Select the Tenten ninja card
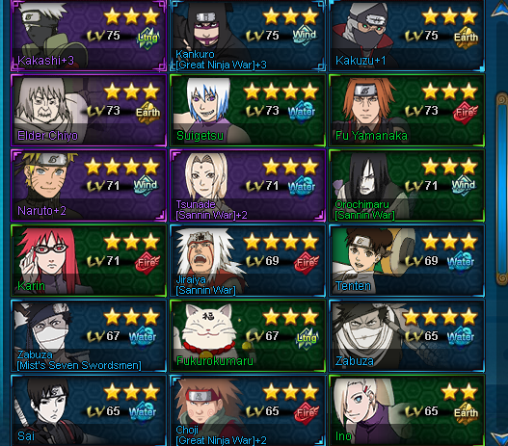Image resolution: width=508 pixels, height=446 pixels. [x=407, y=260]
